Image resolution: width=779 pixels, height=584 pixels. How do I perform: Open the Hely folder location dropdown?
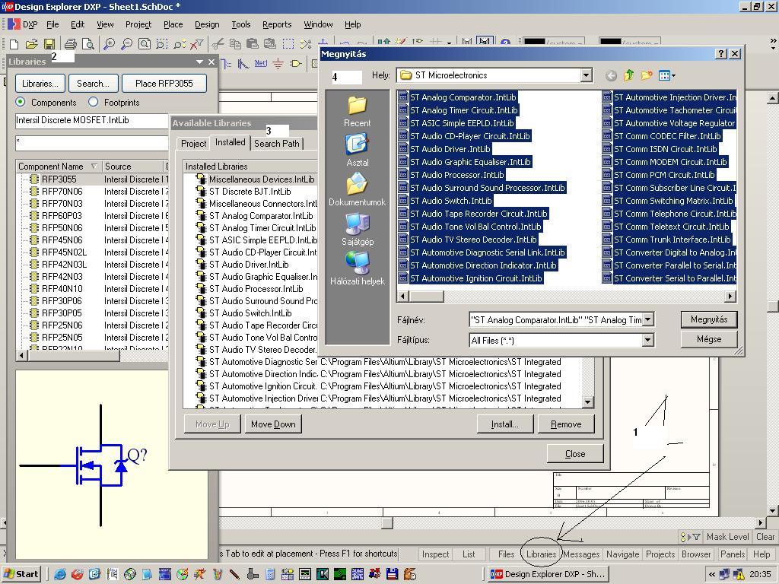point(587,75)
